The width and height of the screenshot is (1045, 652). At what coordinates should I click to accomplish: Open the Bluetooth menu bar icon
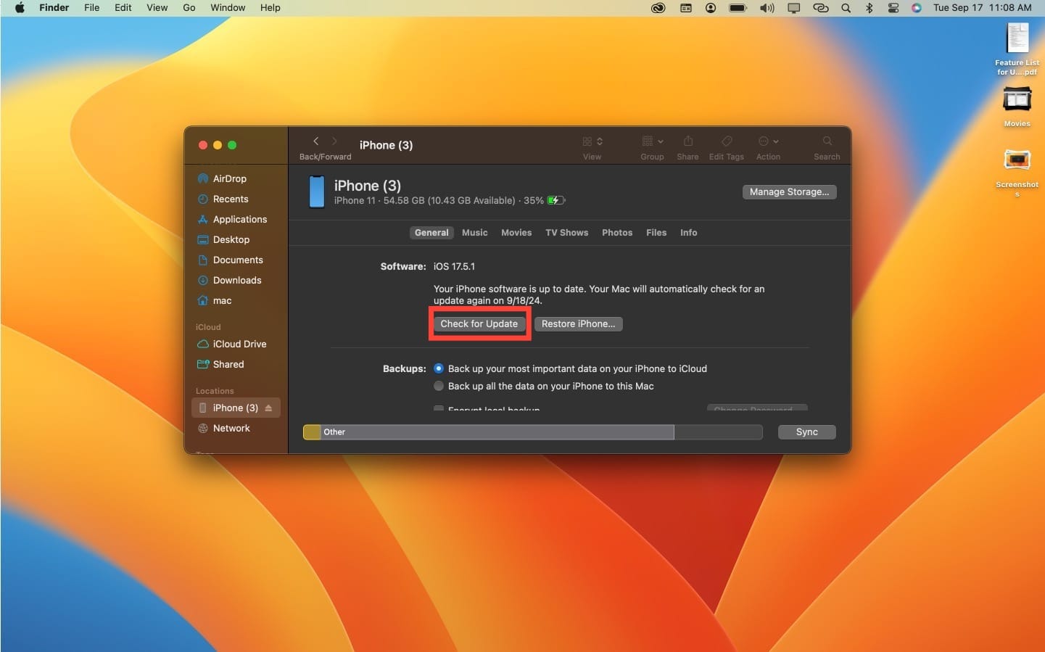coord(869,8)
